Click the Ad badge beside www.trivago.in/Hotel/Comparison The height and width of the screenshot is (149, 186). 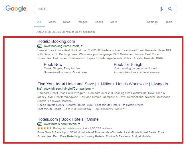[x=40, y=88]
